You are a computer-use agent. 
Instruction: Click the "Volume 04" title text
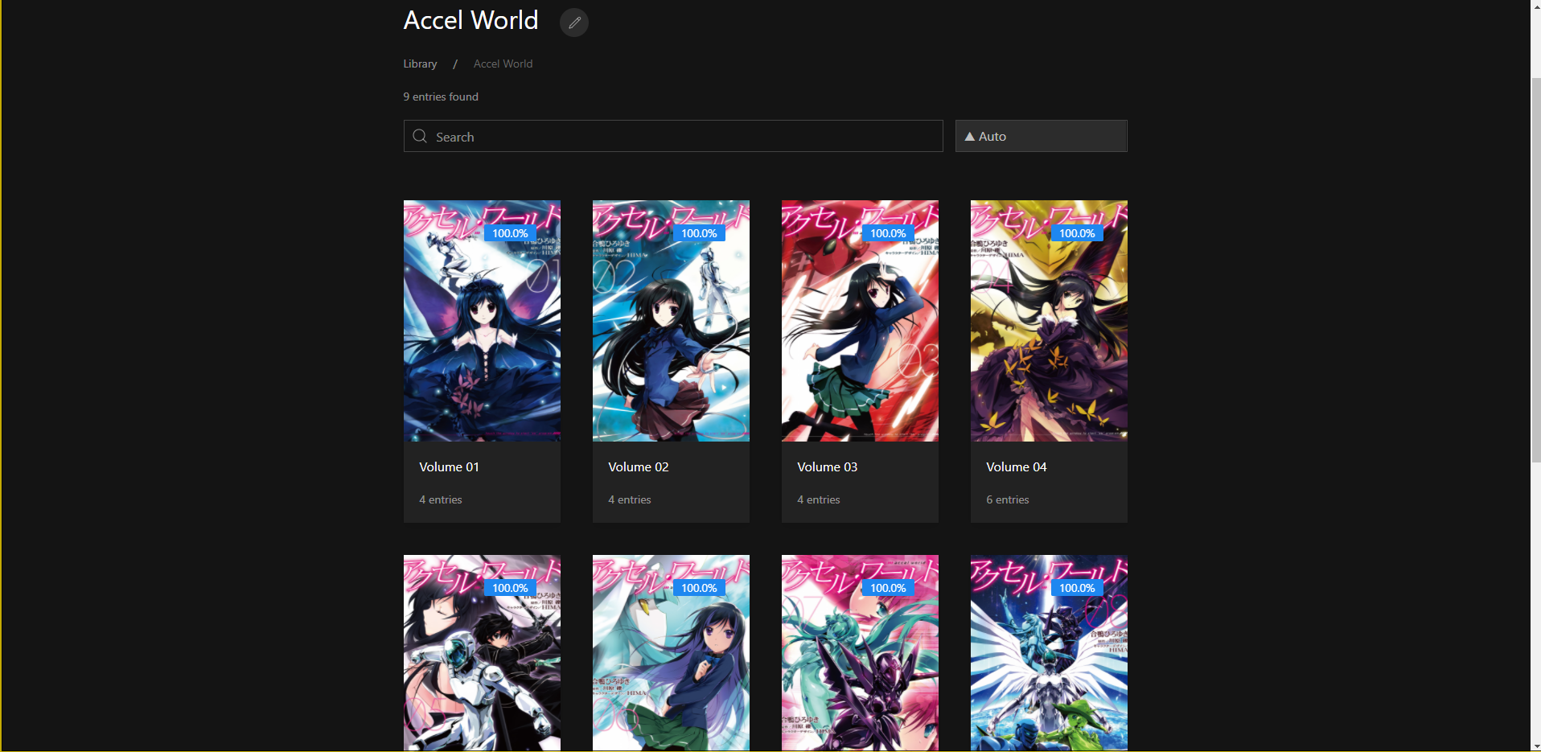coord(1016,467)
